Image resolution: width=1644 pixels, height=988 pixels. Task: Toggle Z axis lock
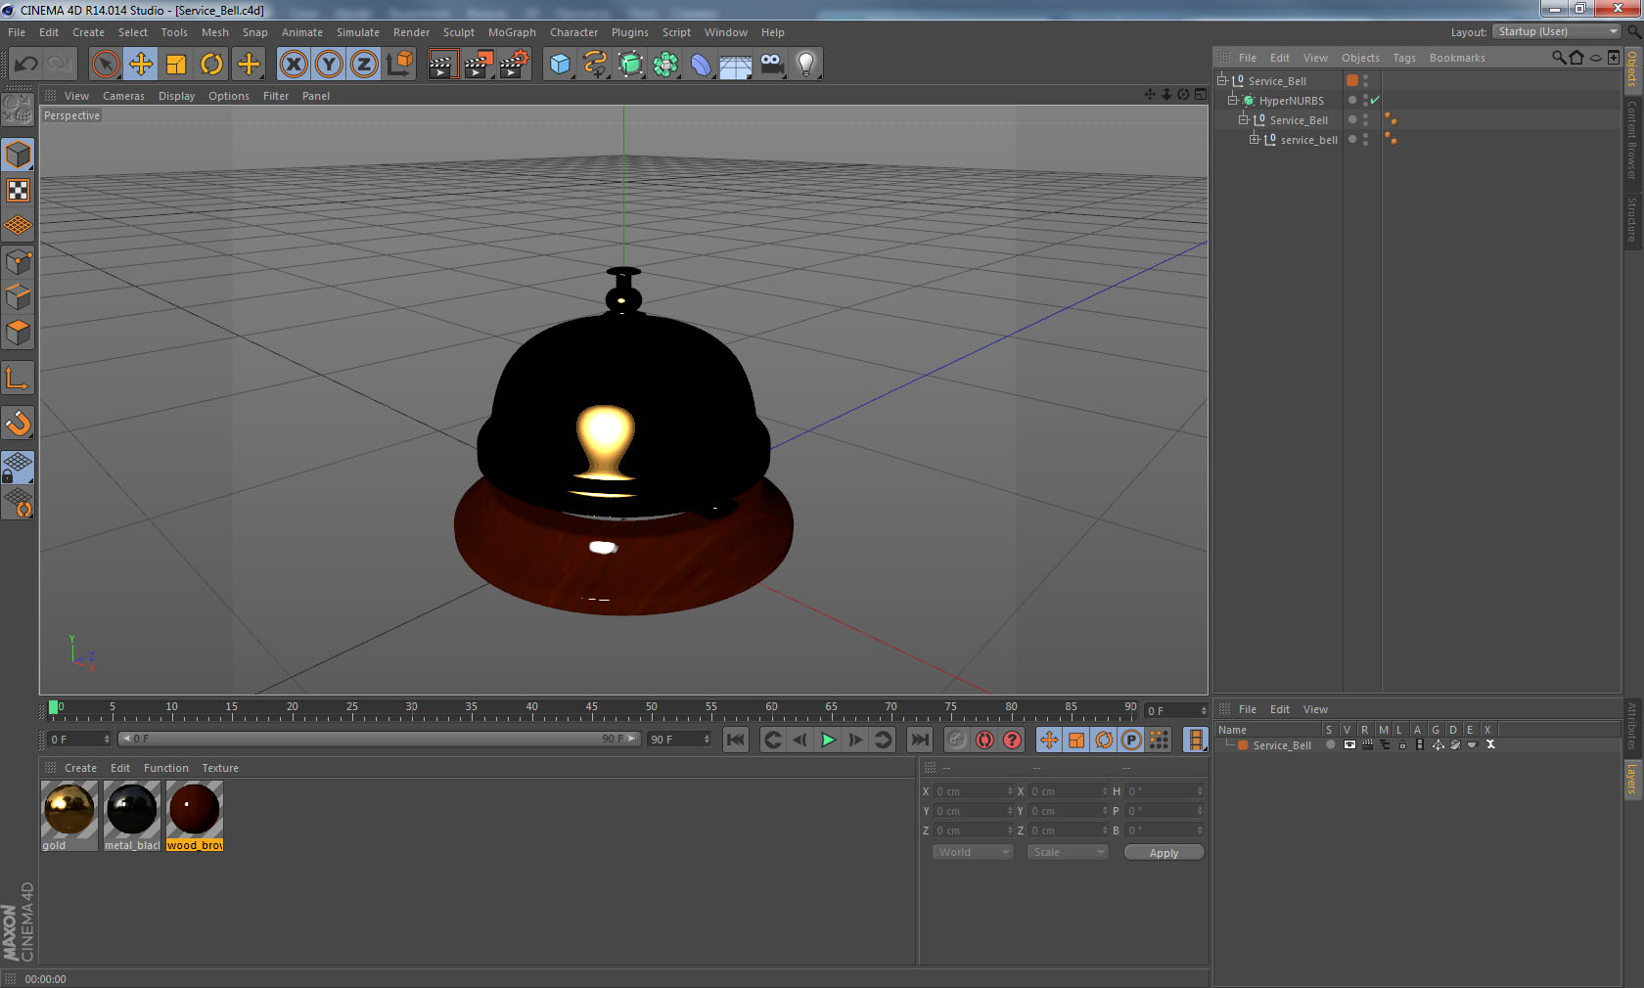point(364,65)
